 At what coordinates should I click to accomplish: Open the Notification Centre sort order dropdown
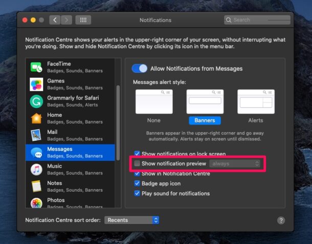coord(132,220)
